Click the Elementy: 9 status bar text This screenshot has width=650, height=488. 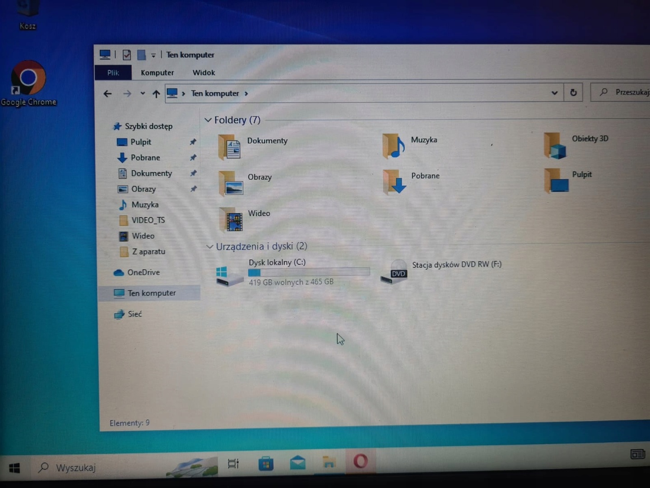pyautogui.click(x=130, y=423)
